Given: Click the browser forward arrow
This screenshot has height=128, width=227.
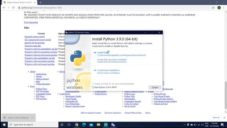Looking at the screenshot, I should [x=9, y=7].
